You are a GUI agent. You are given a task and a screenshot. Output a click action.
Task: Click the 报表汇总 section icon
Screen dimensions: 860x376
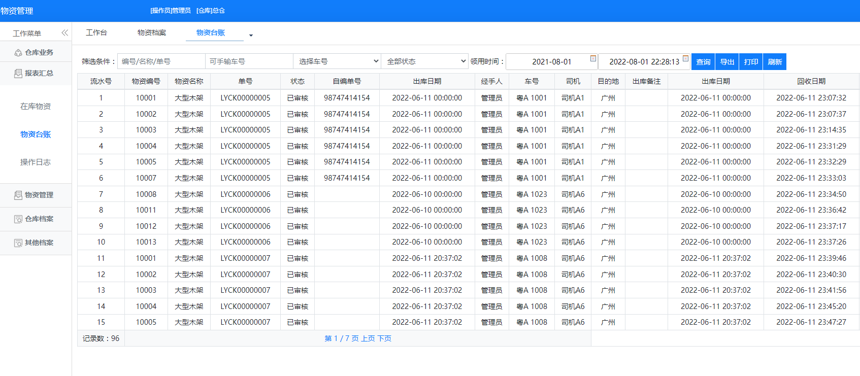pyautogui.click(x=18, y=74)
